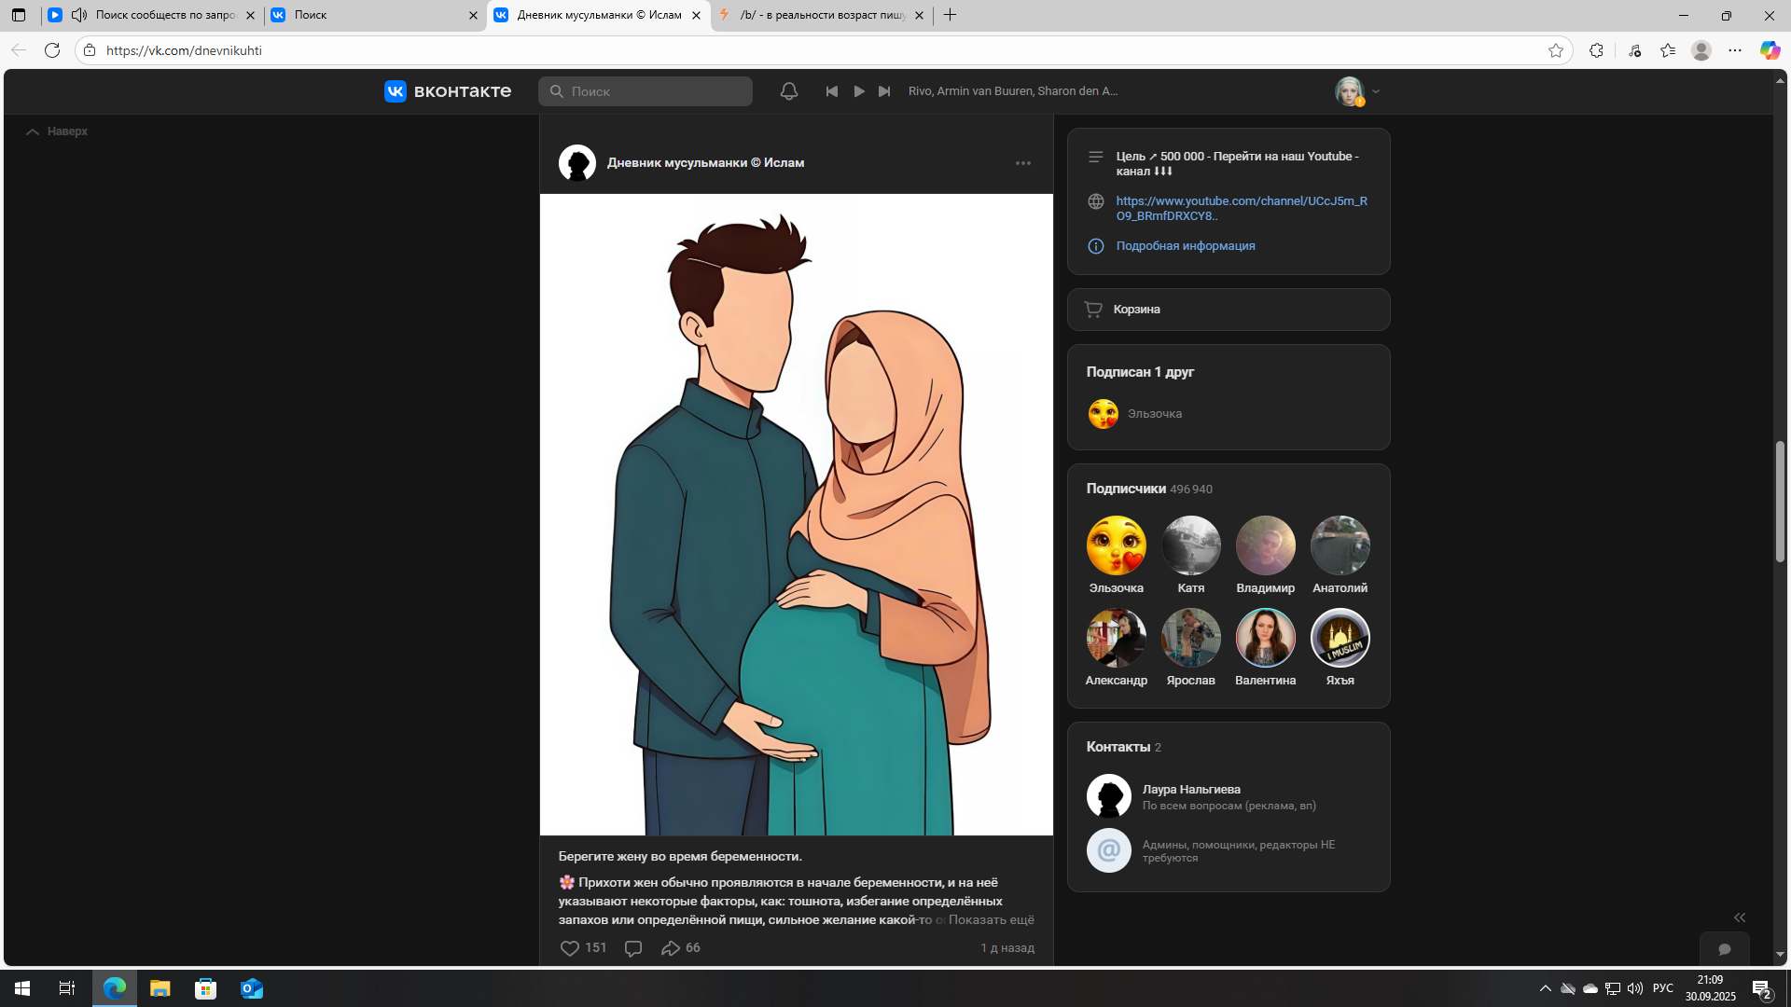This screenshot has width=1791, height=1007.
Task: Open Валентина subscriber avatar
Action: tap(1265, 639)
